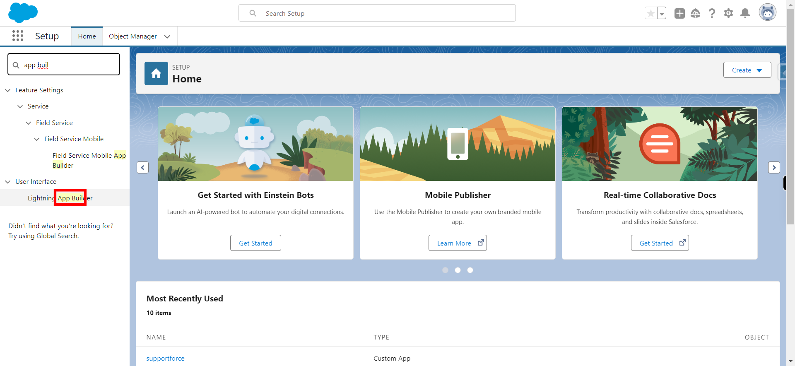The image size is (795, 366).
Task: Collapse the User Interface tree node
Action: (x=8, y=182)
